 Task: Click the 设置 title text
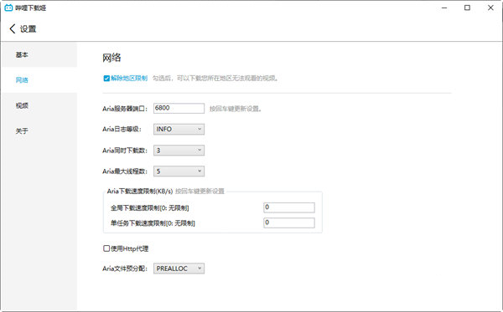29,28
